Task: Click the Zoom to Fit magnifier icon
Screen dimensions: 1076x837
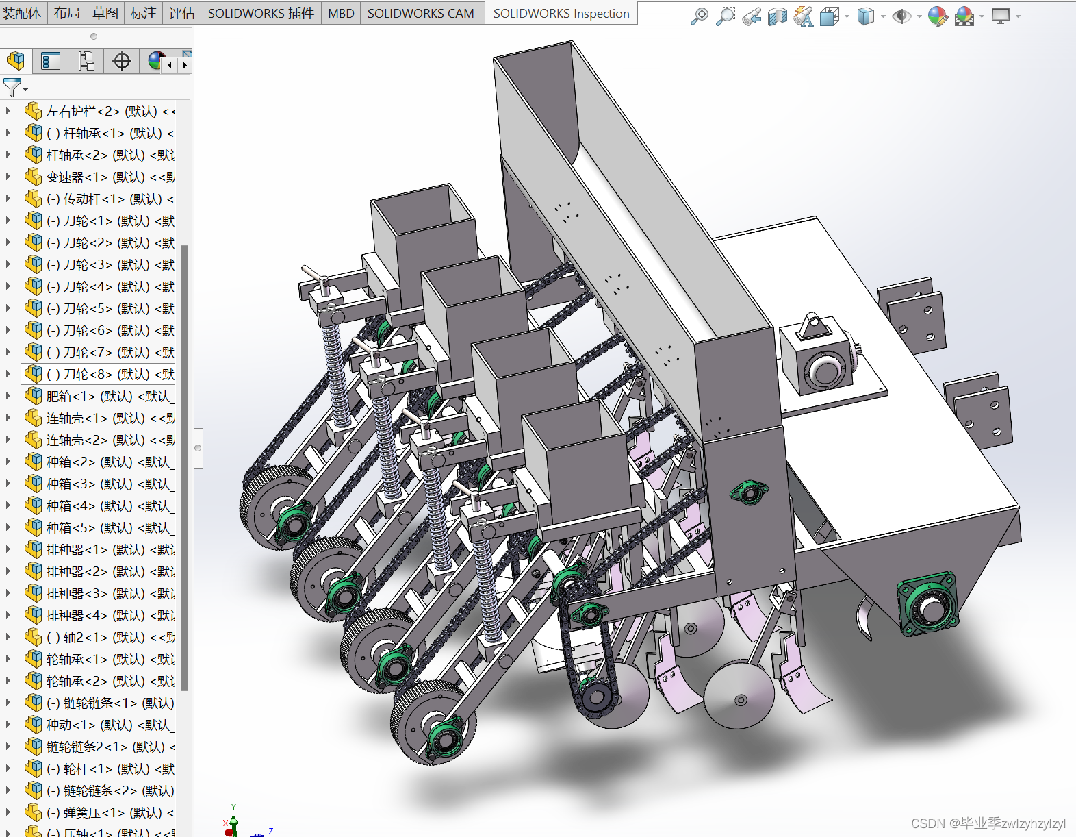Action: pos(699,16)
